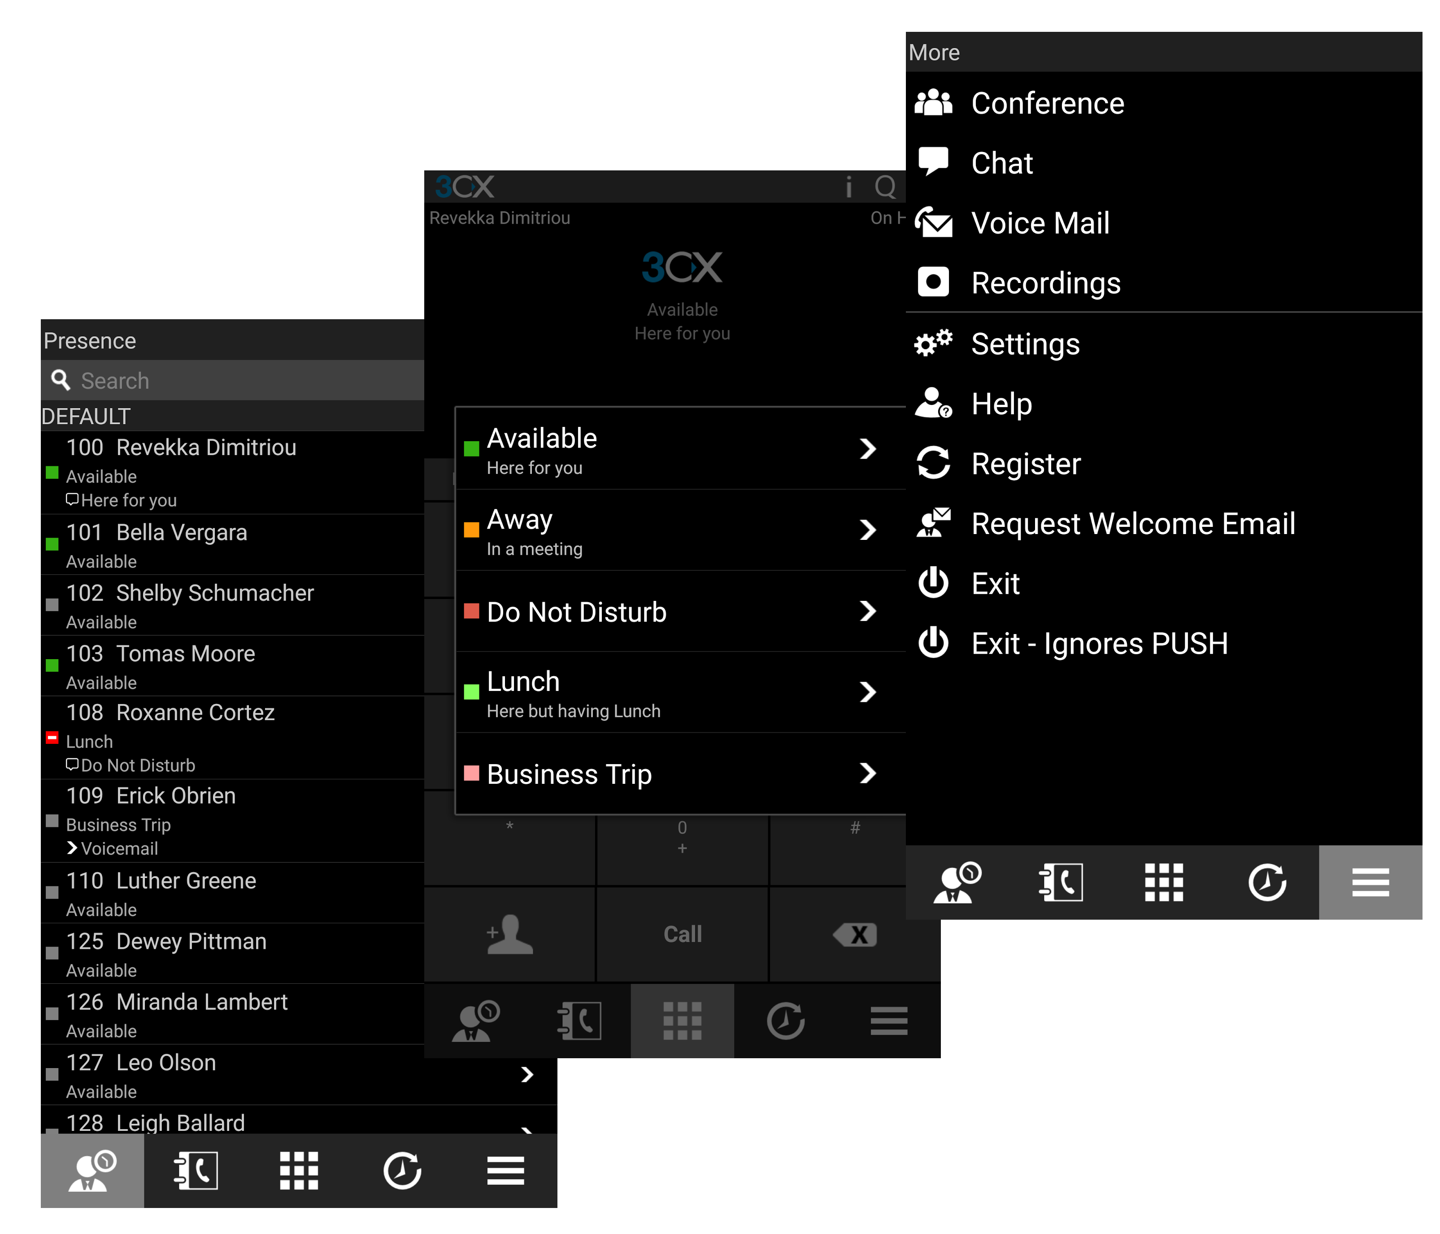Click the Voice Mail envelope icon

coord(933,222)
